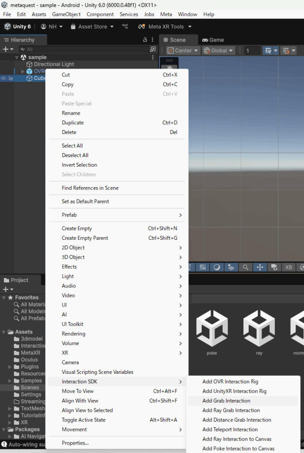
Task: Open the Center pivot mode dropdown
Action: point(183,50)
